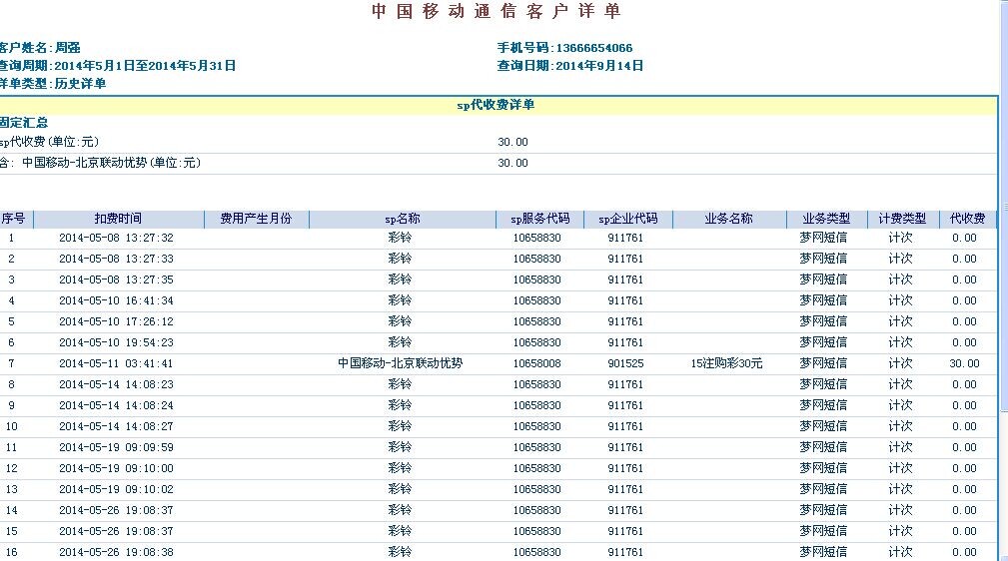
Task: Click the sp名称 column header
Action: [403, 220]
